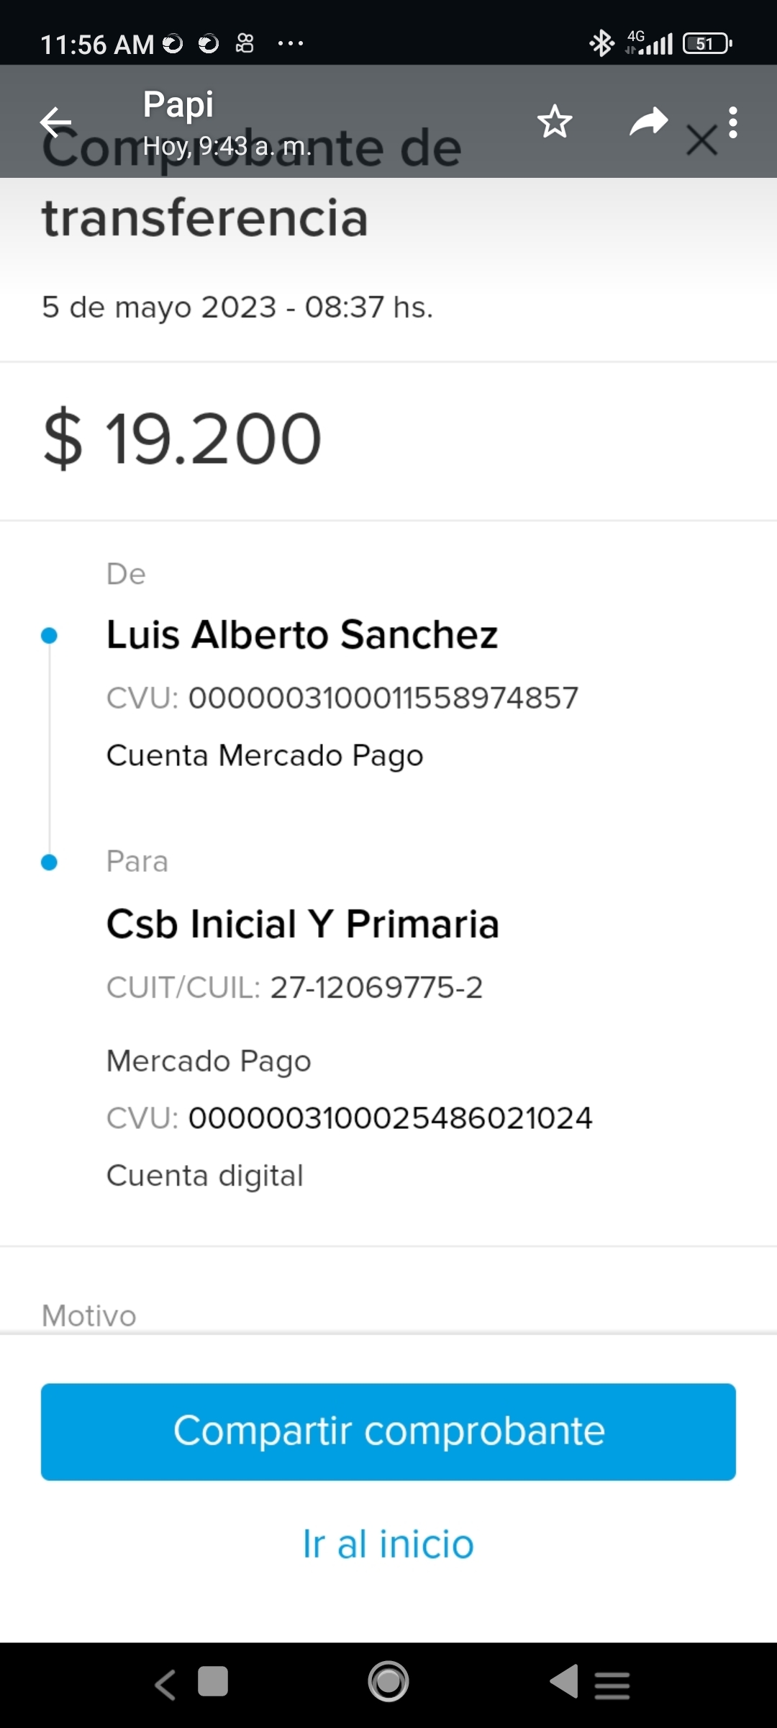Open the three-dot overflow menu
Viewport: 777px width, 1728px height.
point(733,123)
